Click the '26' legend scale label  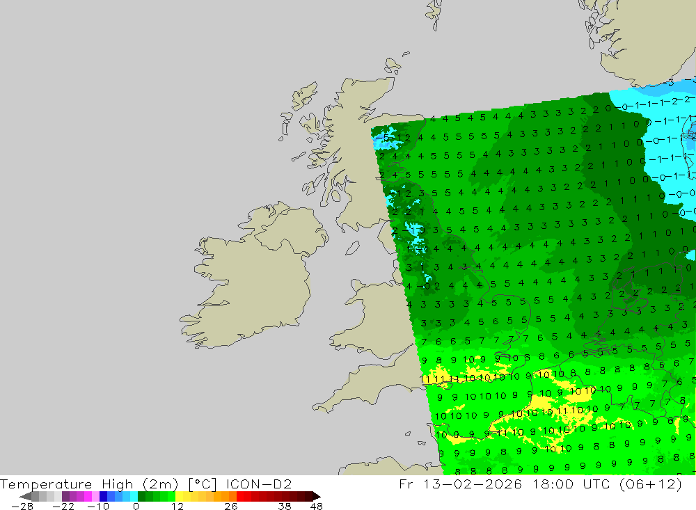[x=231, y=506]
